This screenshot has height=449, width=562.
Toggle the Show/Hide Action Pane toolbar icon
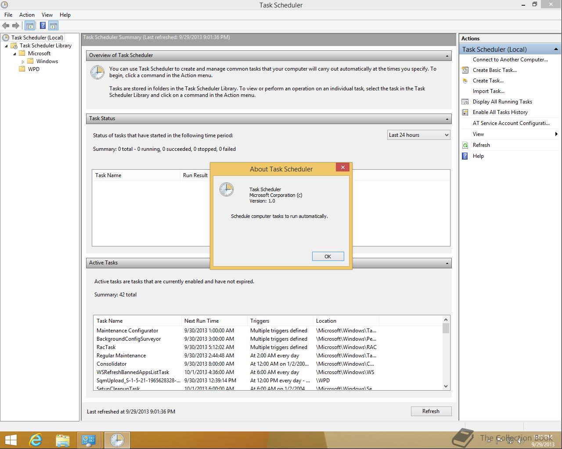54,26
